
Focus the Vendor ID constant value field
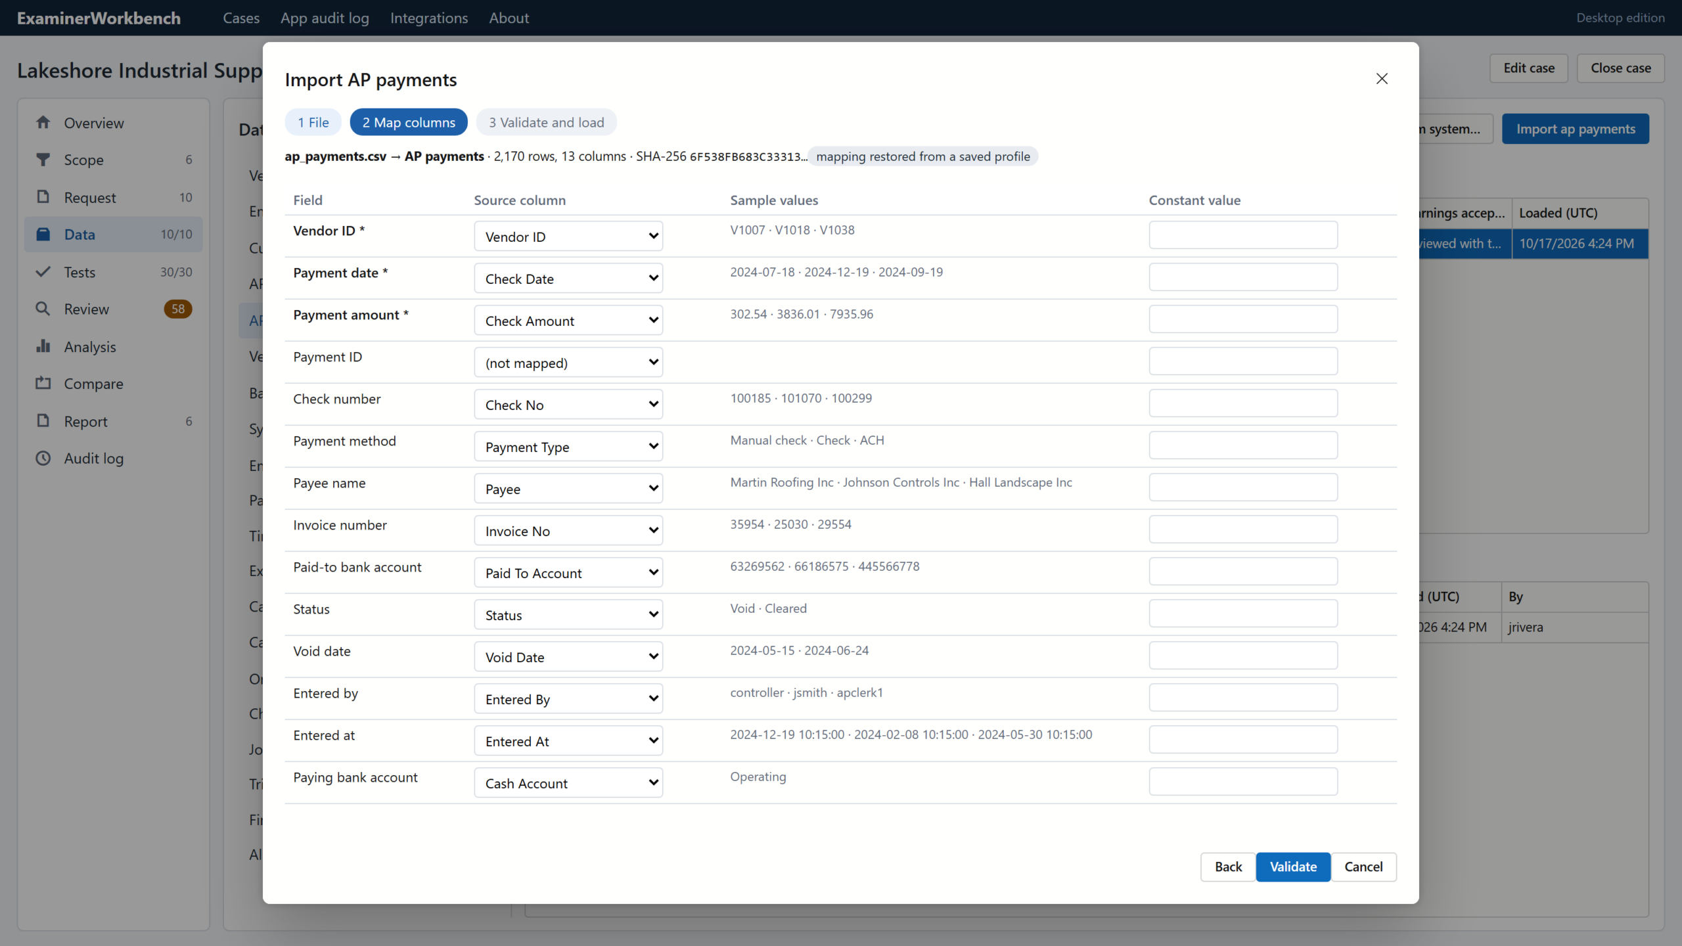[1243, 235]
